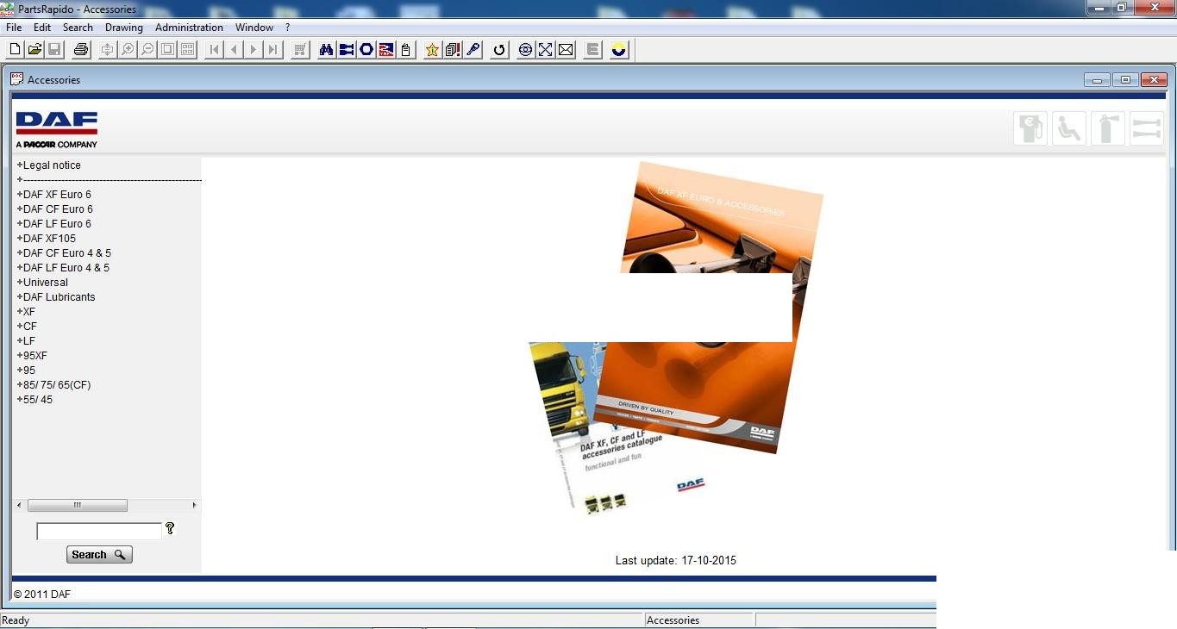1177x629 pixels.
Task: Click the Search button
Action: click(x=99, y=555)
